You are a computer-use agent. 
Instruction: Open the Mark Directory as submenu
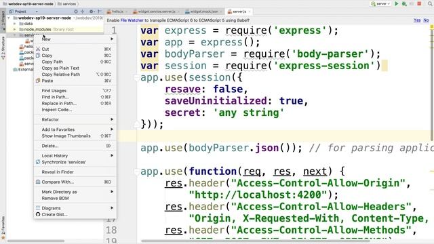(75, 192)
